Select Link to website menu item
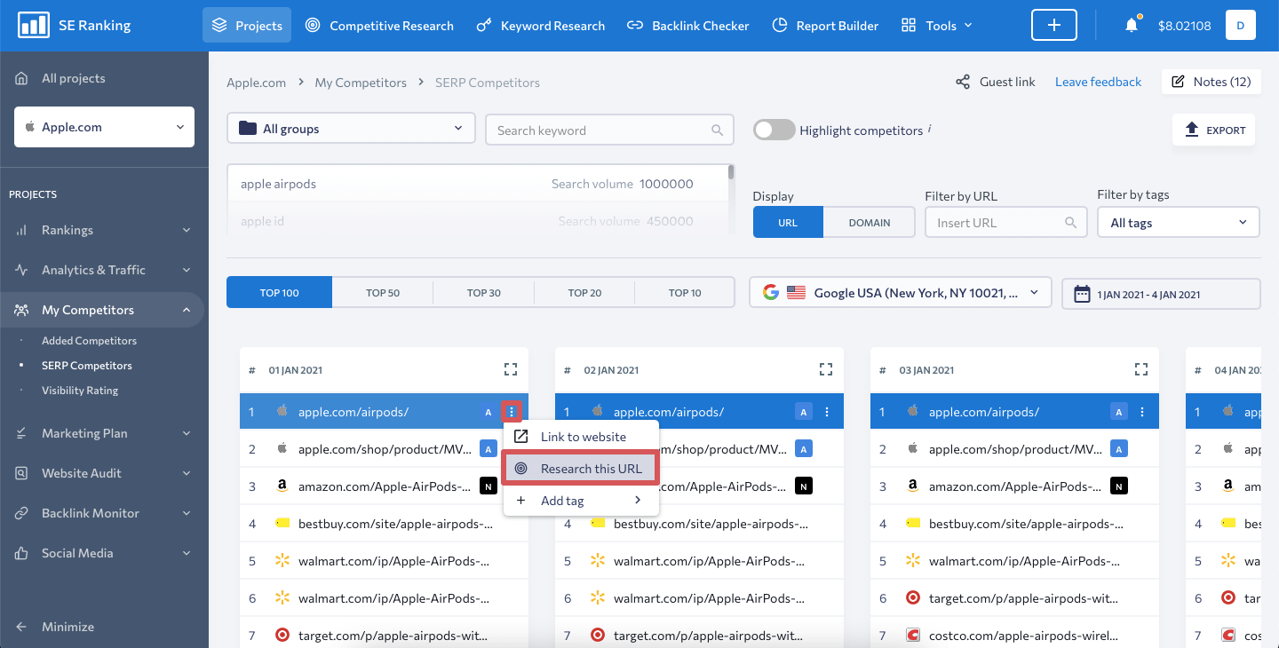Screen dimensions: 1279x648 pos(581,437)
